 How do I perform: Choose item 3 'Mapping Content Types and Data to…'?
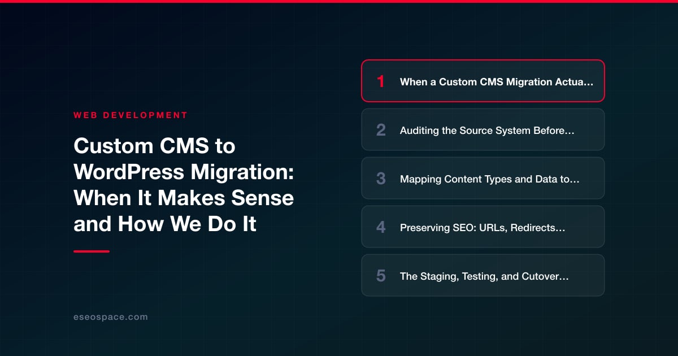tap(483, 178)
